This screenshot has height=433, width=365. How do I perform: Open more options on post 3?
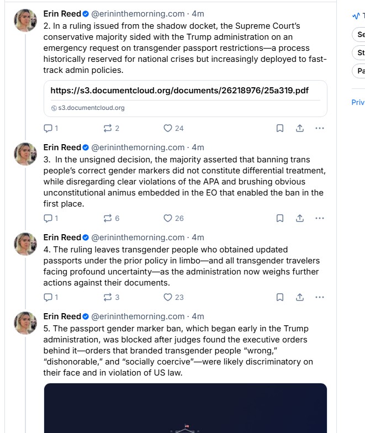[319, 218]
